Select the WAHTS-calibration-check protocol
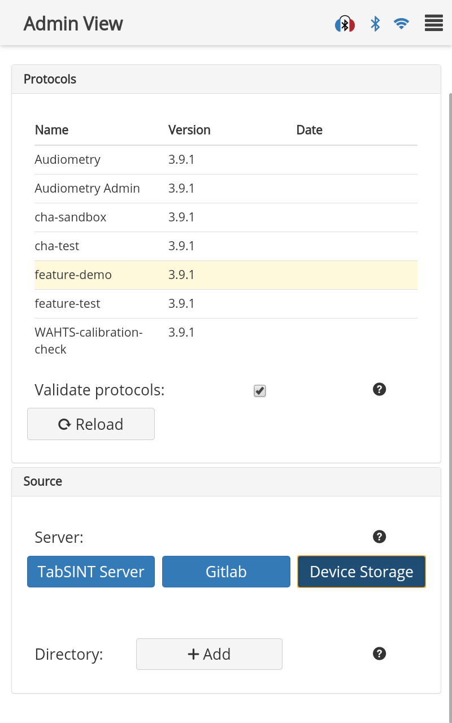The height and width of the screenshot is (723, 452). tap(226, 341)
